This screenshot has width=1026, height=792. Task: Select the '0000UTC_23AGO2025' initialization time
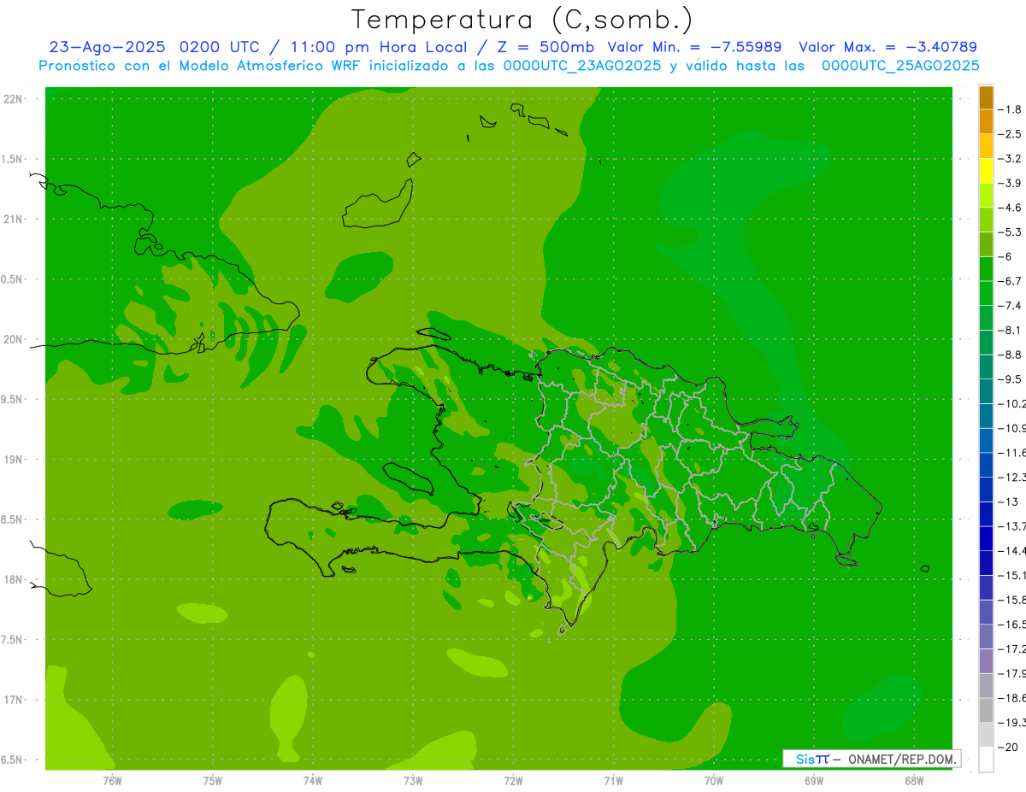(582, 66)
